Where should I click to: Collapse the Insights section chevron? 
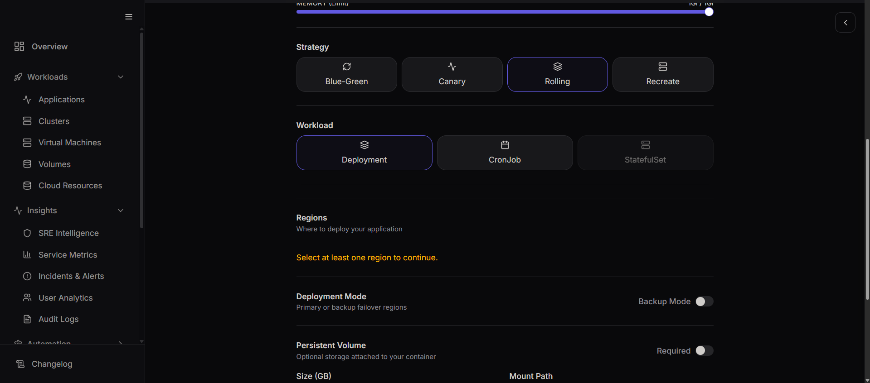pyautogui.click(x=121, y=211)
